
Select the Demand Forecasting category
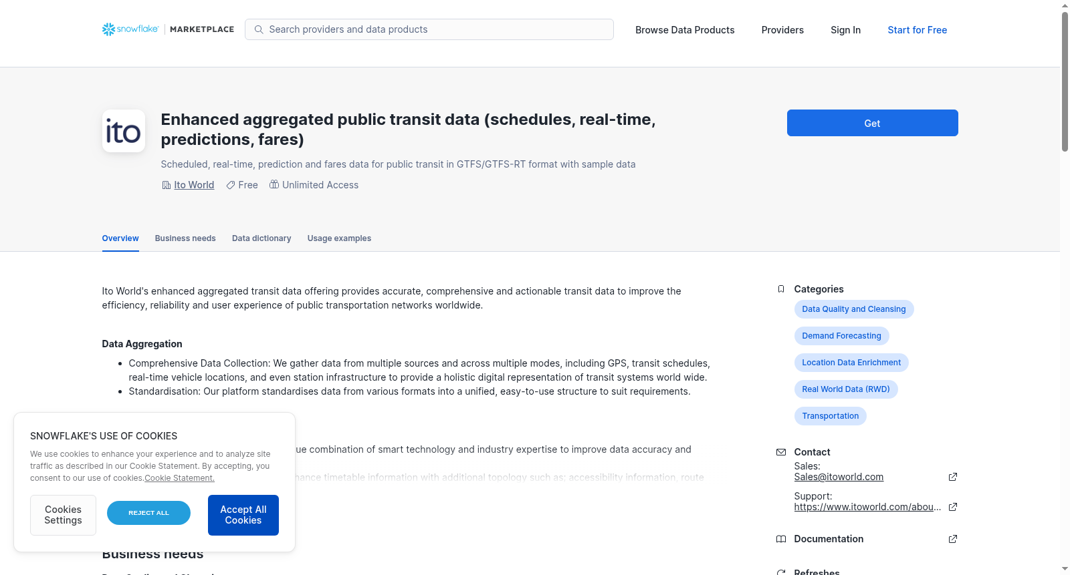point(841,336)
